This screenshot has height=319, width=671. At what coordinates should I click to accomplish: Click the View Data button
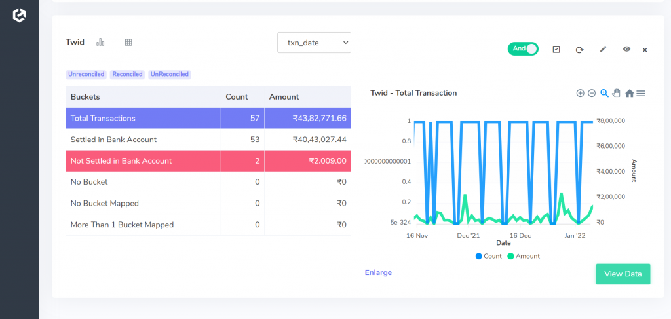tap(623, 274)
